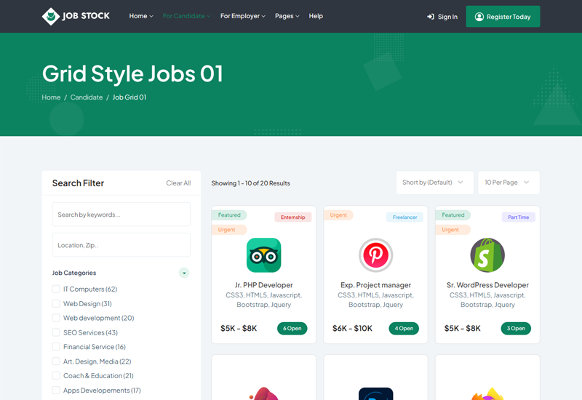The width and height of the screenshot is (582, 400).
Task: Expand the Home menu
Action: [x=141, y=16]
